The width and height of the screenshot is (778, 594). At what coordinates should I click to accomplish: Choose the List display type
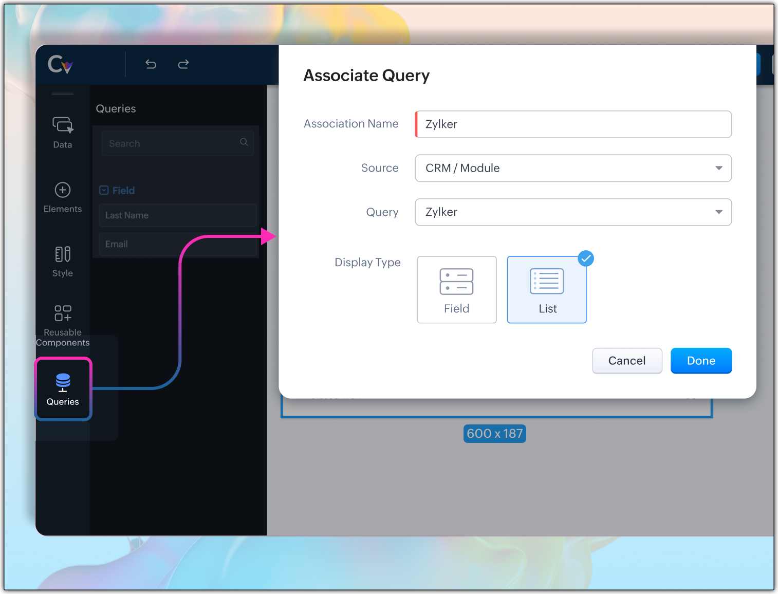(x=547, y=290)
